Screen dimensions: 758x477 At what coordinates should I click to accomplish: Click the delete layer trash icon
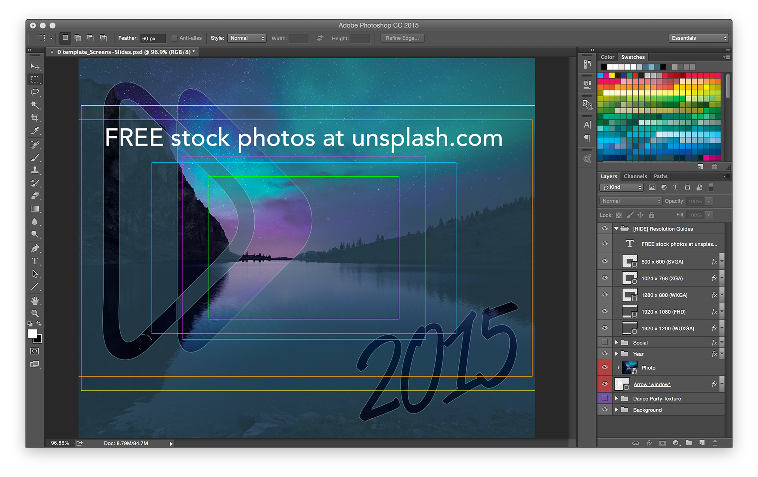click(715, 443)
